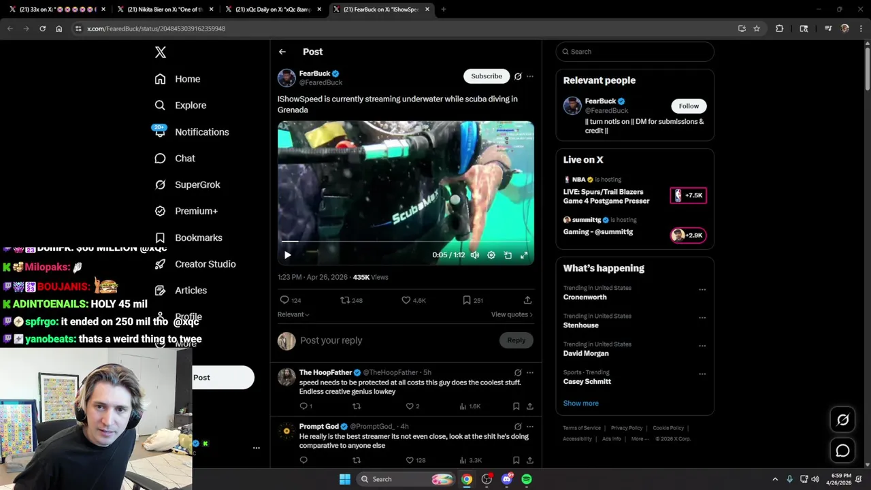This screenshot has height=490, width=871.
Task: Expand the More footer menu
Action: [x=640, y=439]
